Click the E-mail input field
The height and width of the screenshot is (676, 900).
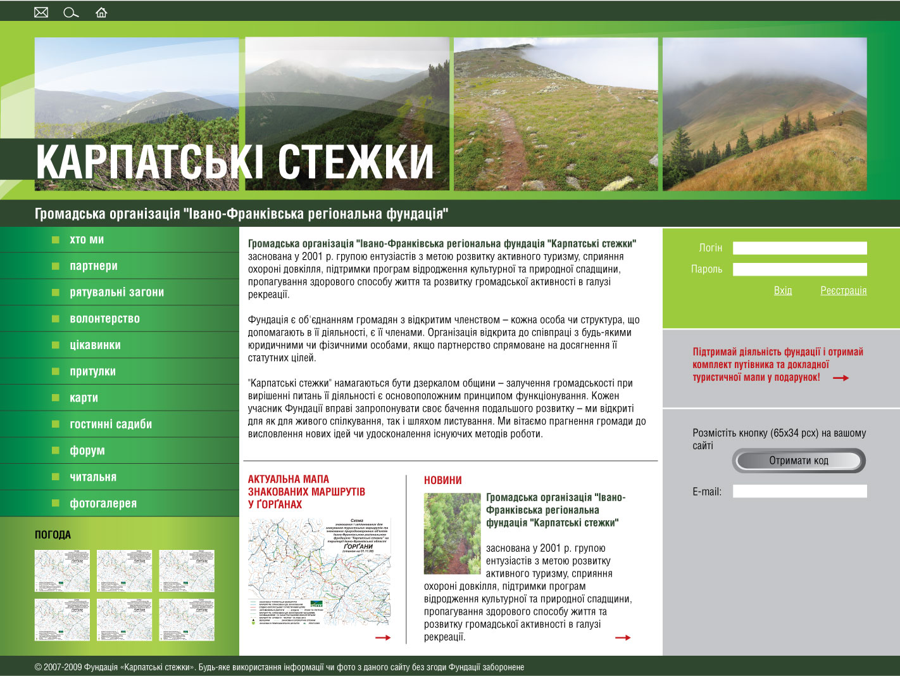coord(799,490)
